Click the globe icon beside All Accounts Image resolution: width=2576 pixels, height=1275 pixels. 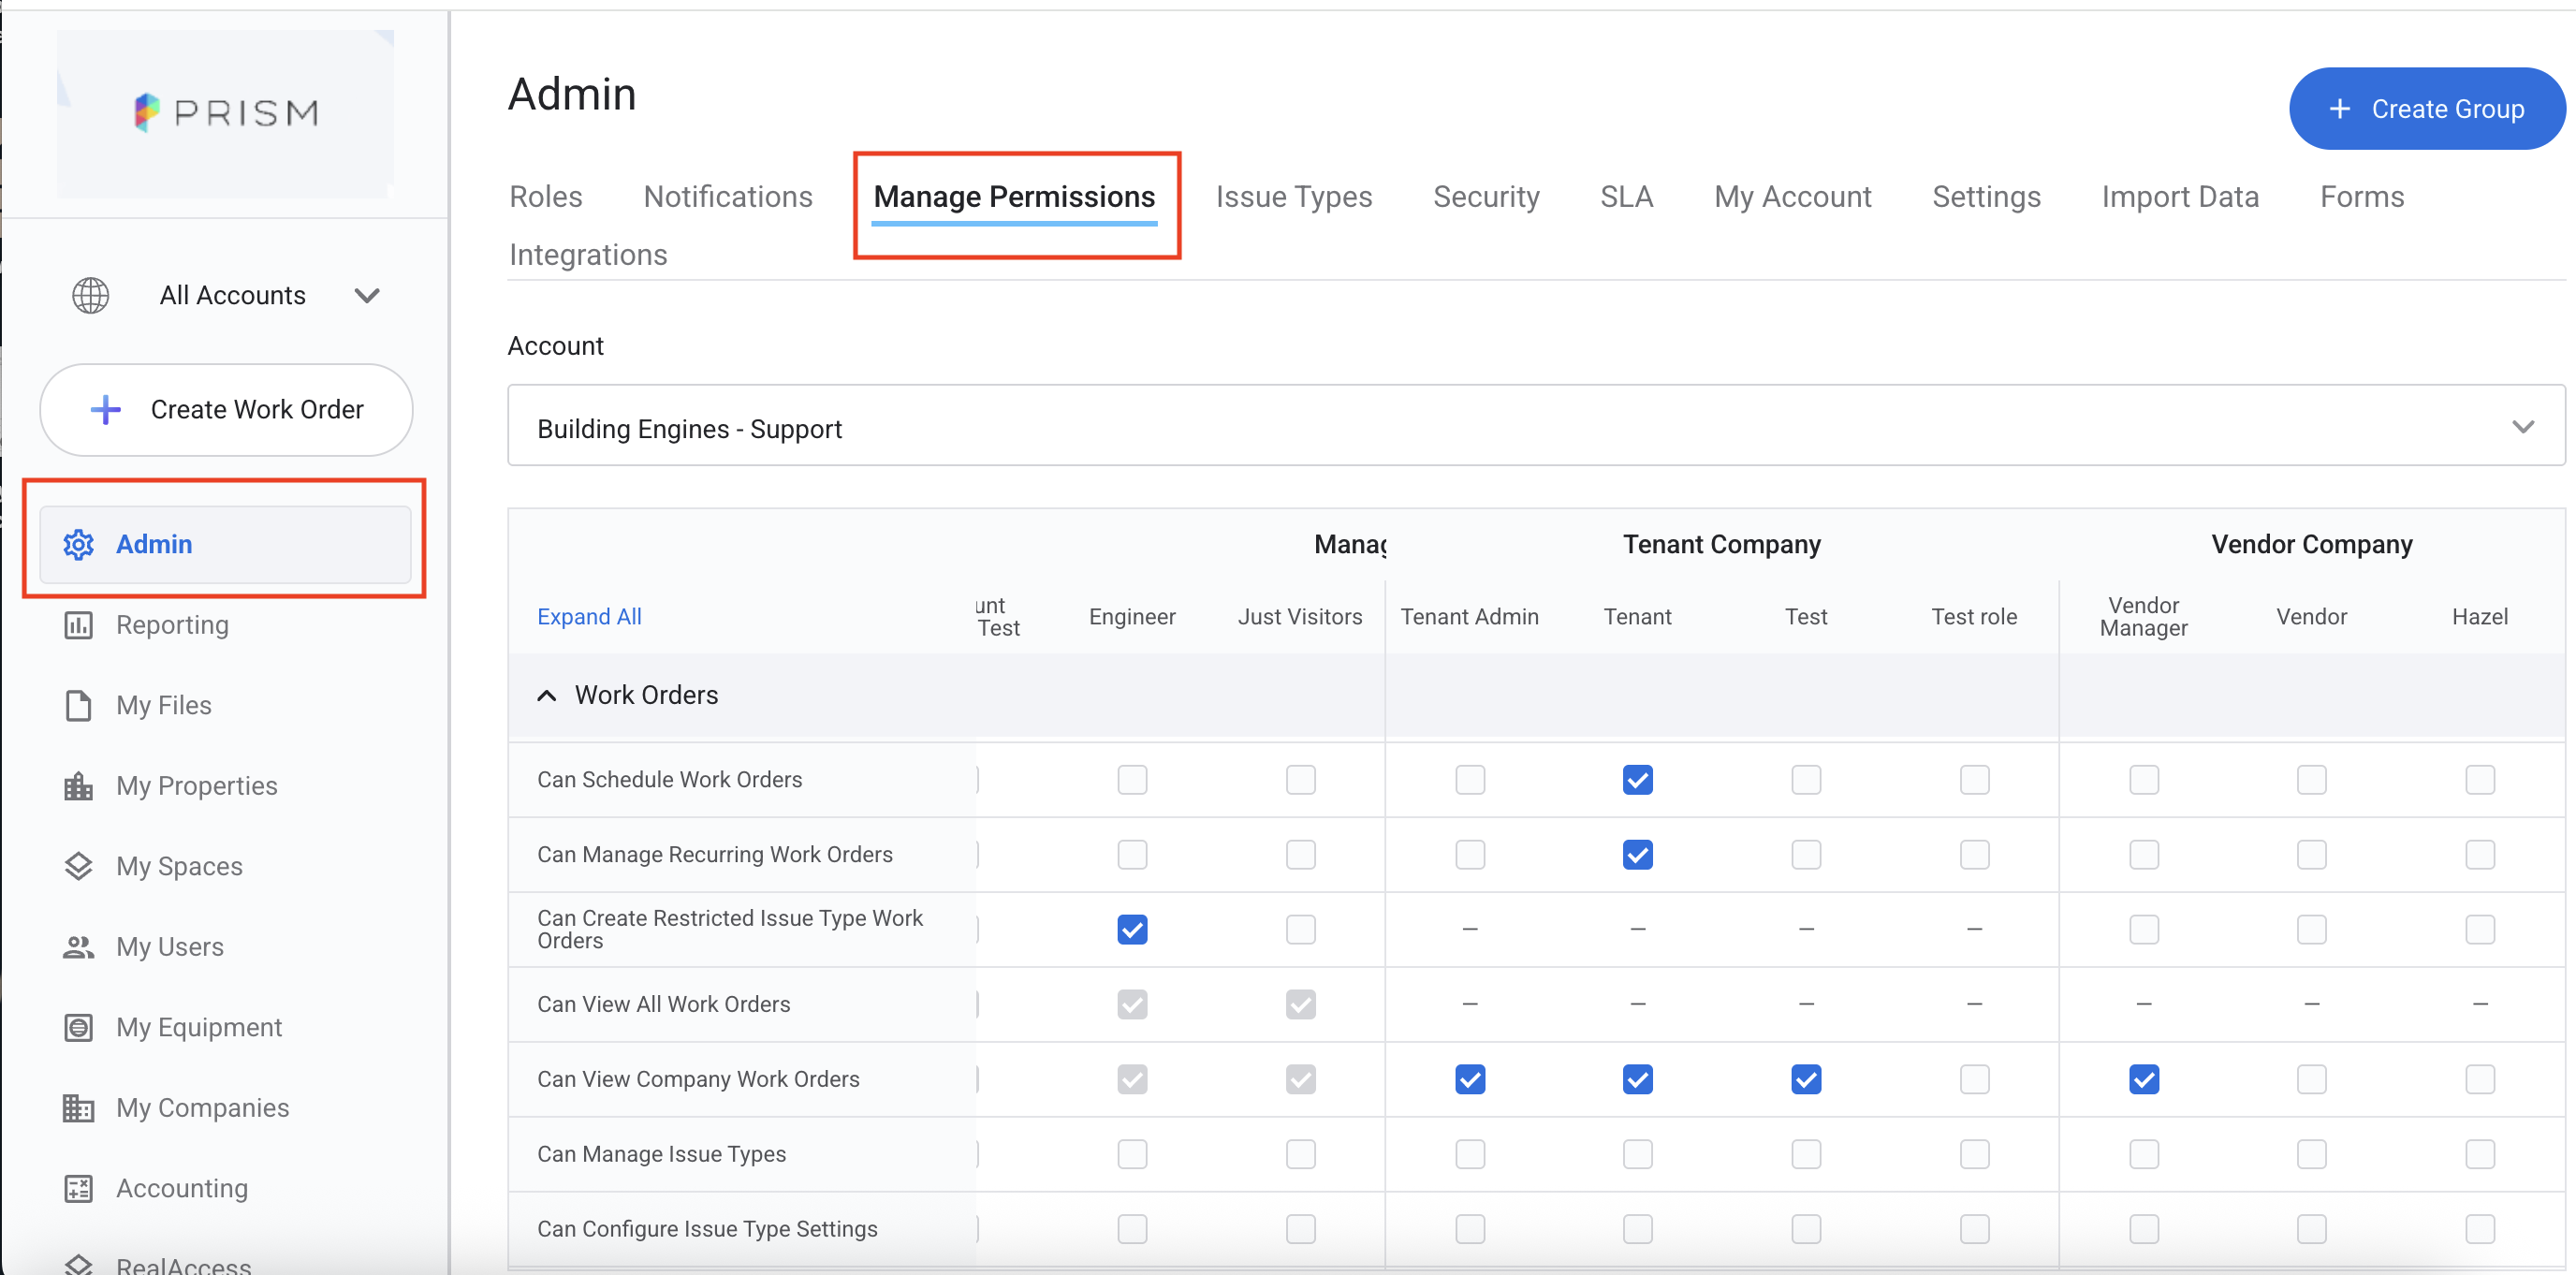[x=90, y=295]
